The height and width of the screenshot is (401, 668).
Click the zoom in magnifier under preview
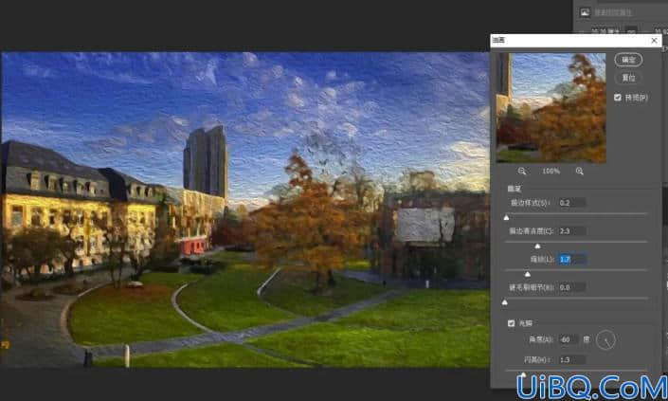click(x=579, y=172)
